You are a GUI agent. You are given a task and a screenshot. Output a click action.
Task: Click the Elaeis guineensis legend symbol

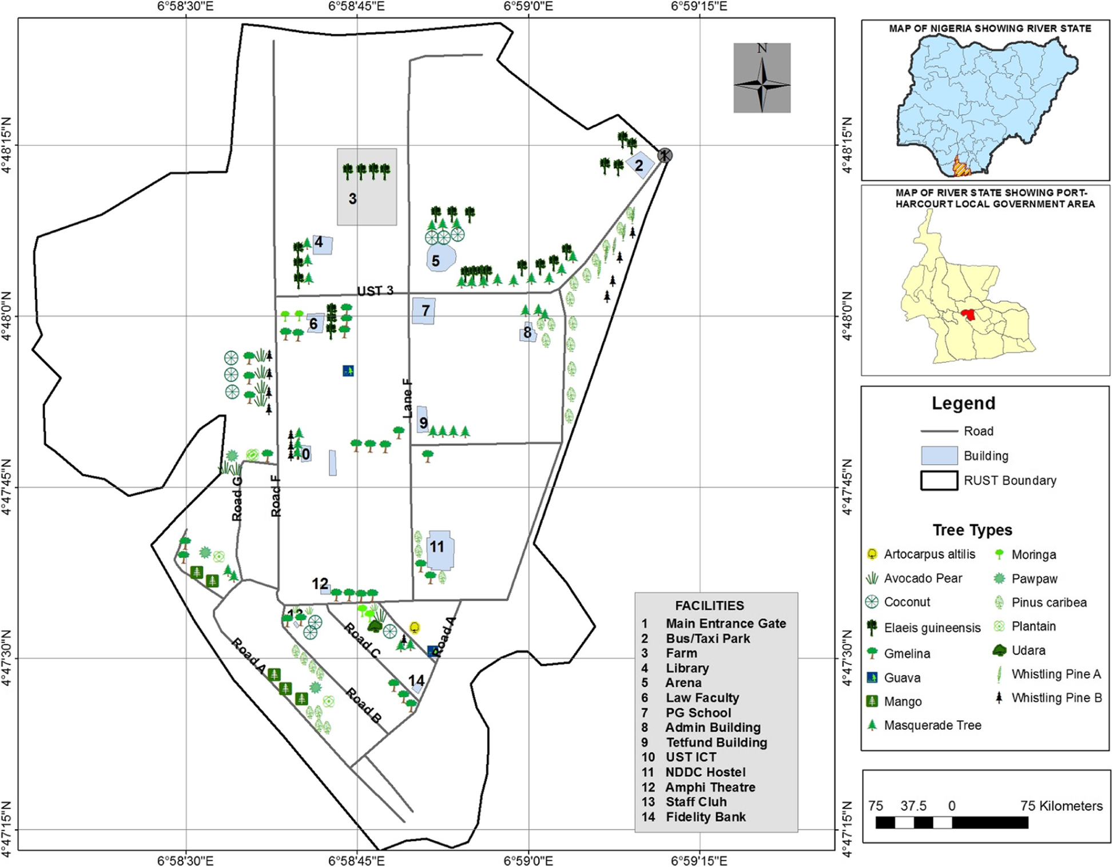tap(872, 628)
